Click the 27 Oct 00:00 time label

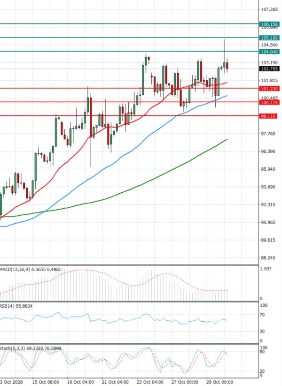pos(185,382)
